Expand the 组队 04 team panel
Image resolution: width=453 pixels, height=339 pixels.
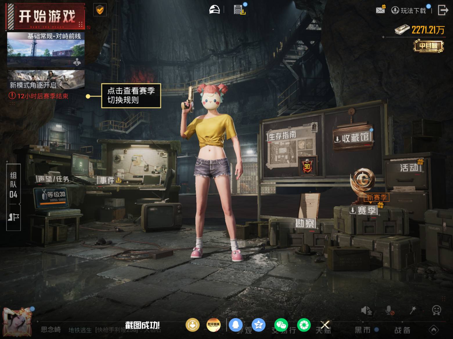click(x=13, y=185)
